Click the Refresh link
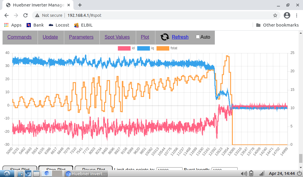This screenshot has height=177, width=303. coord(180,37)
